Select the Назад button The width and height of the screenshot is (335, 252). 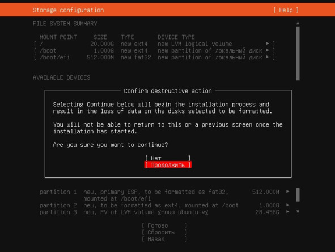(164, 239)
